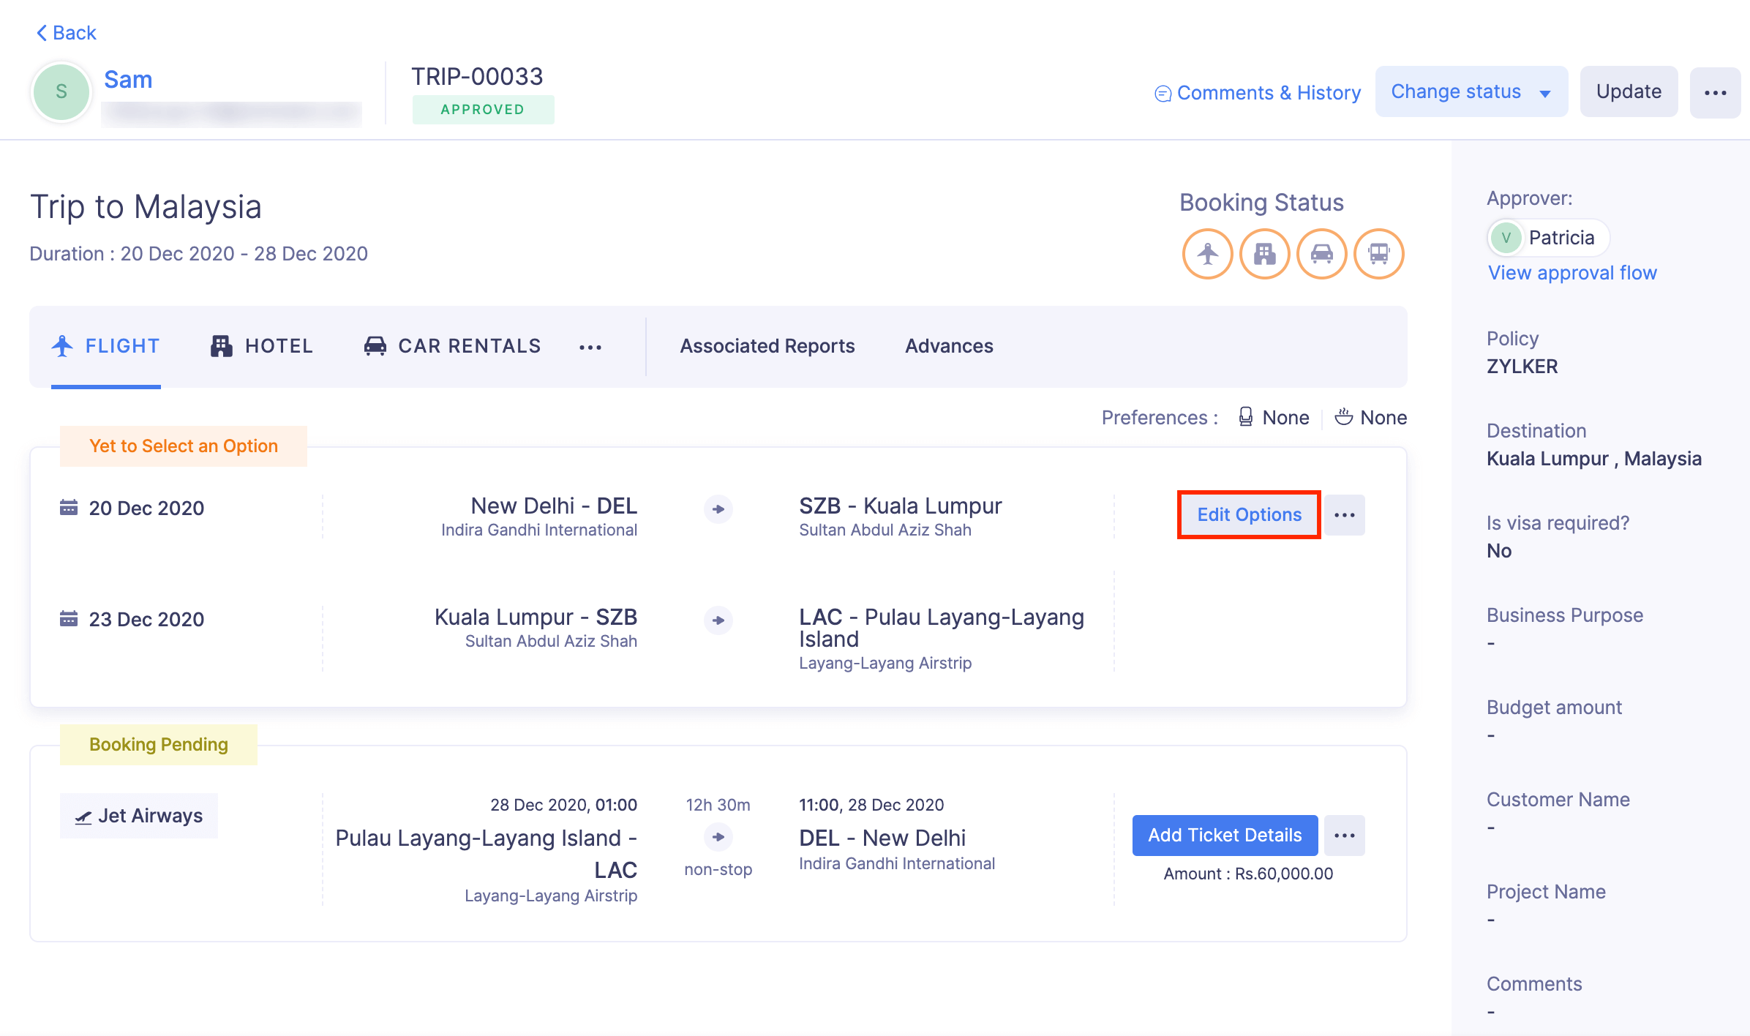The image size is (1750, 1036).
Task: Open the Associated Reports tab
Action: pos(767,346)
